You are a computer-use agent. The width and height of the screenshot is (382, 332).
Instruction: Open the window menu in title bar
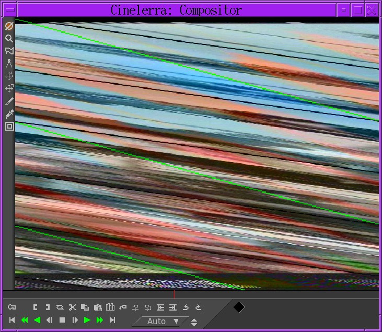10,10
